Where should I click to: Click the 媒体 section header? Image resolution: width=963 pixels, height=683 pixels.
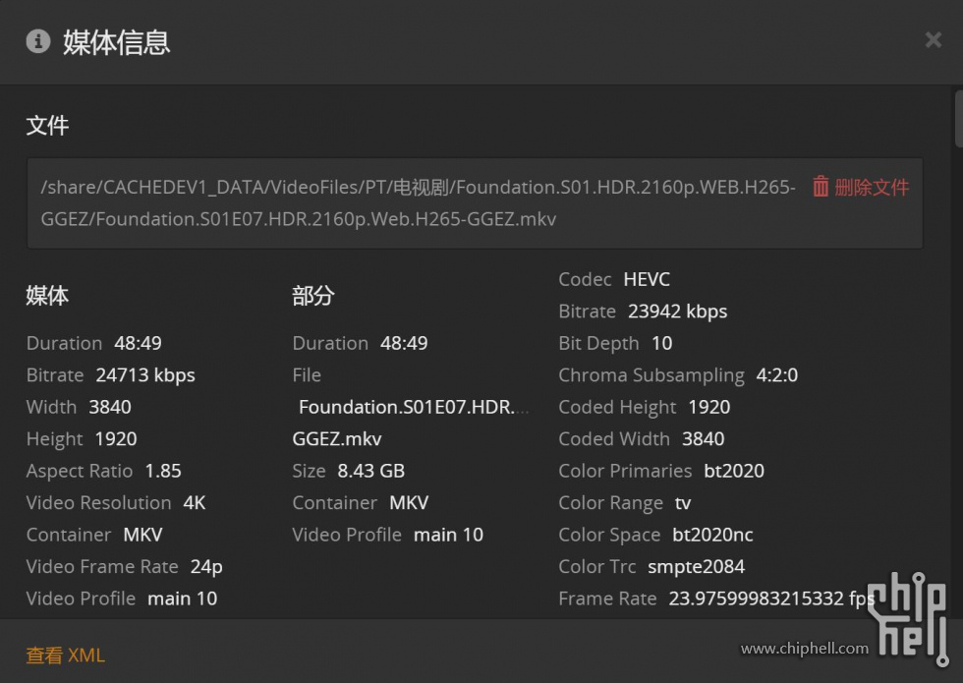tap(46, 295)
